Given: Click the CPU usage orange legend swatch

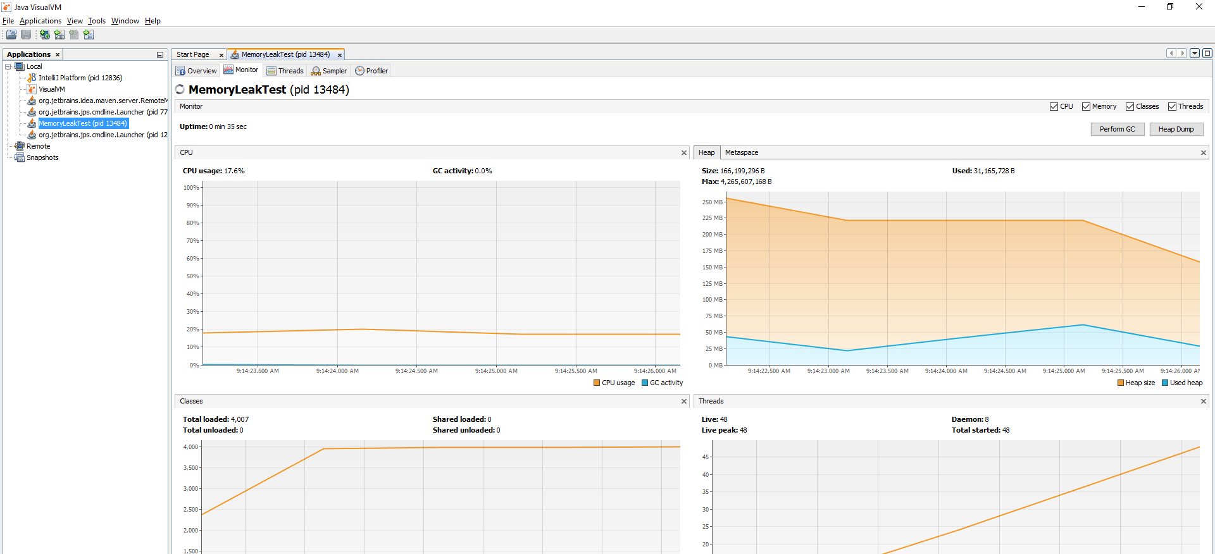Looking at the screenshot, I should 597,383.
